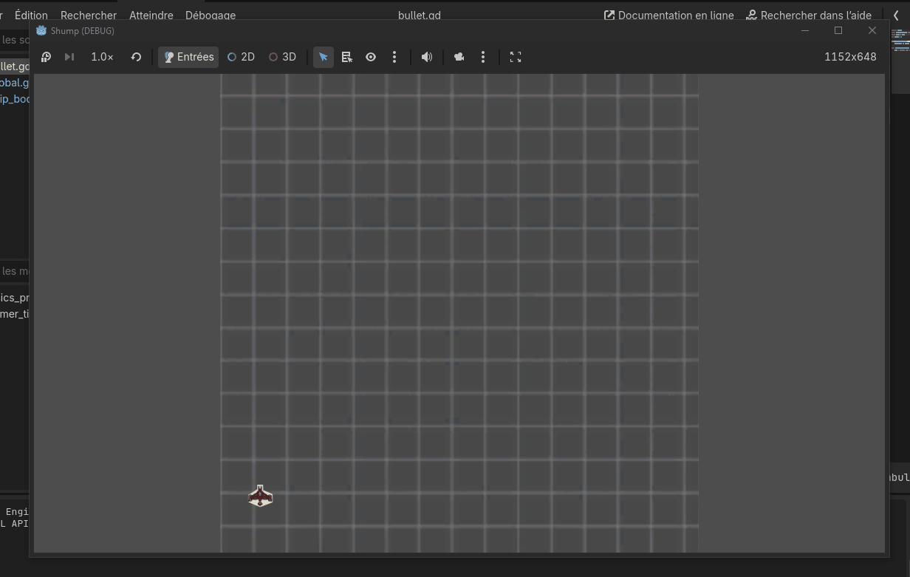Choose the list selection mode icon
The image size is (910, 577).
click(347, 57)
